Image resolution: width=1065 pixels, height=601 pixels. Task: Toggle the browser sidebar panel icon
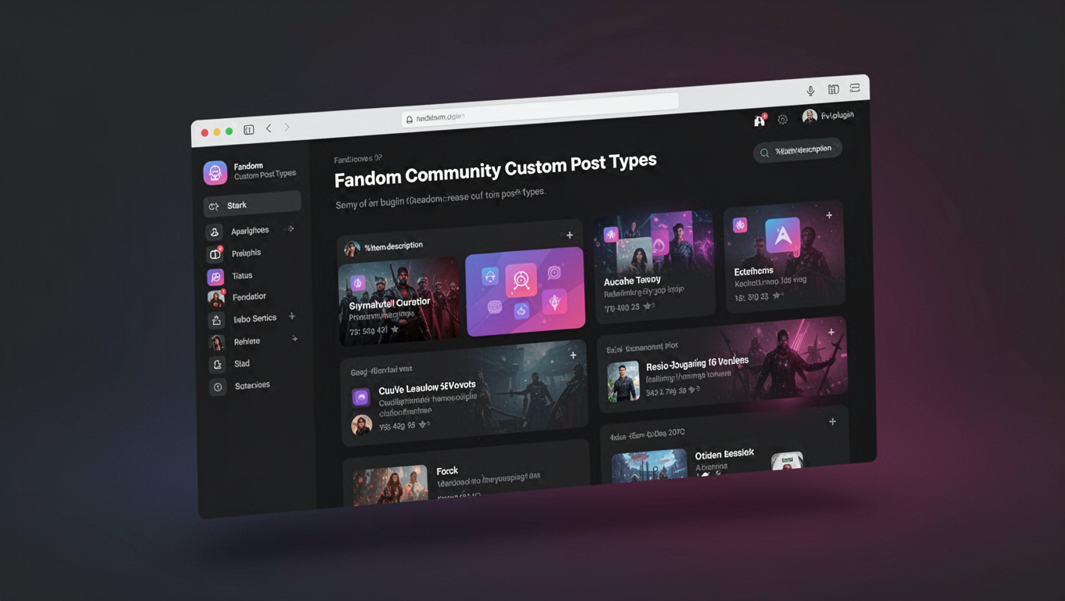click(249, 130)
